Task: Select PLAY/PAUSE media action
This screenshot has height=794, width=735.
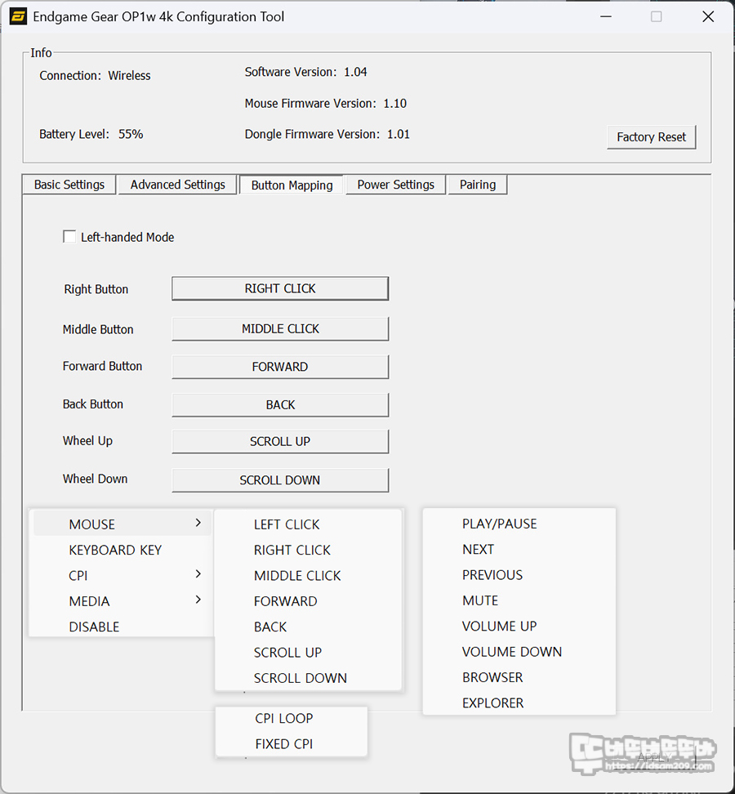Action: [x=519, y=524]
